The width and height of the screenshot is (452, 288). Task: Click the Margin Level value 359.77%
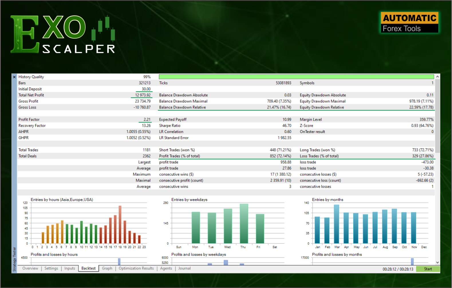coord(427,120)
